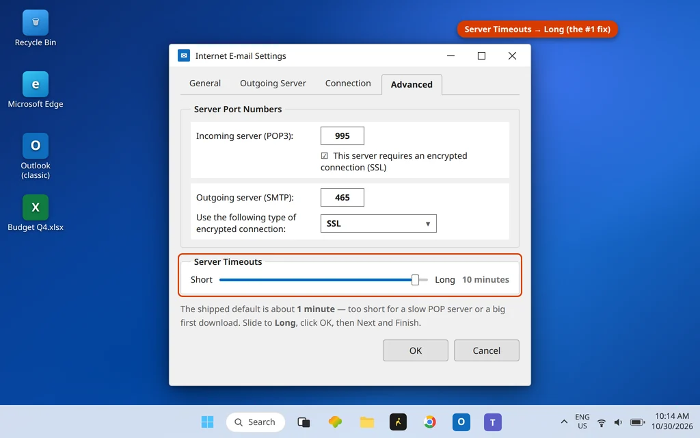Screen dimensions: 700x438
Task: Click the mail icon in dialog title bar
Action: coord(184,55)
